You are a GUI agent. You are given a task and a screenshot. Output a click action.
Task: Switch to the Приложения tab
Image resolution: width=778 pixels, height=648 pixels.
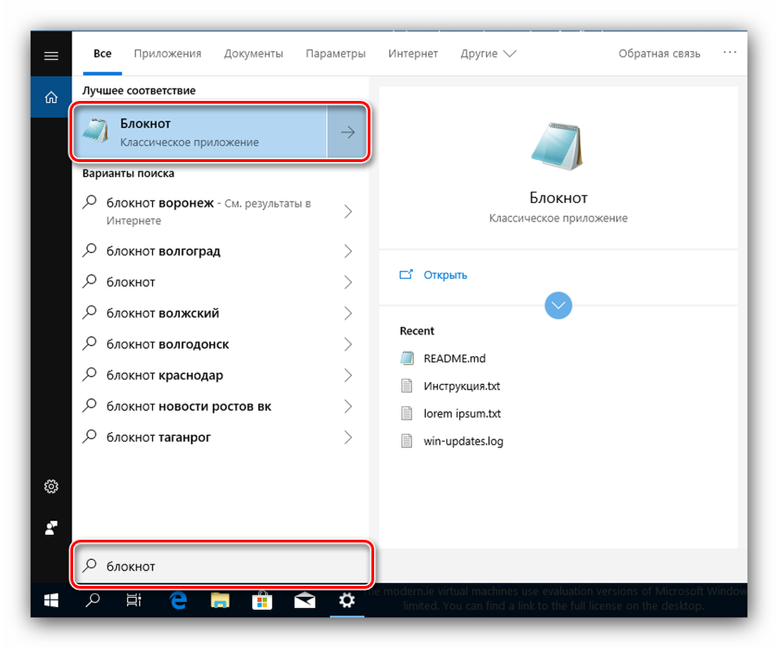[167, 54]
